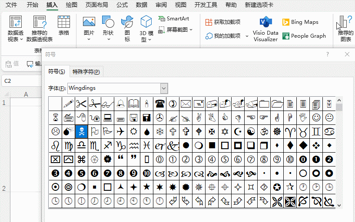The width and height of the screenshot is (355, 222).
Task: Click scroll-down arrow of symbol list
Action: pos(339,206)
